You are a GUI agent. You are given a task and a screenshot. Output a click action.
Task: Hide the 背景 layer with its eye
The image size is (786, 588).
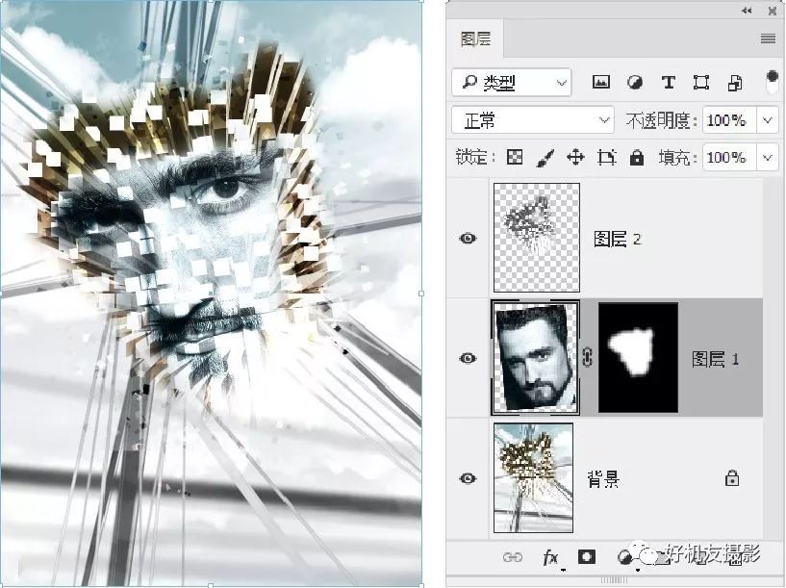468,478
